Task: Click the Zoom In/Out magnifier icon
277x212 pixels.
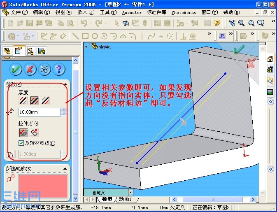Action: pyautogui.click(x=261, y=23)
